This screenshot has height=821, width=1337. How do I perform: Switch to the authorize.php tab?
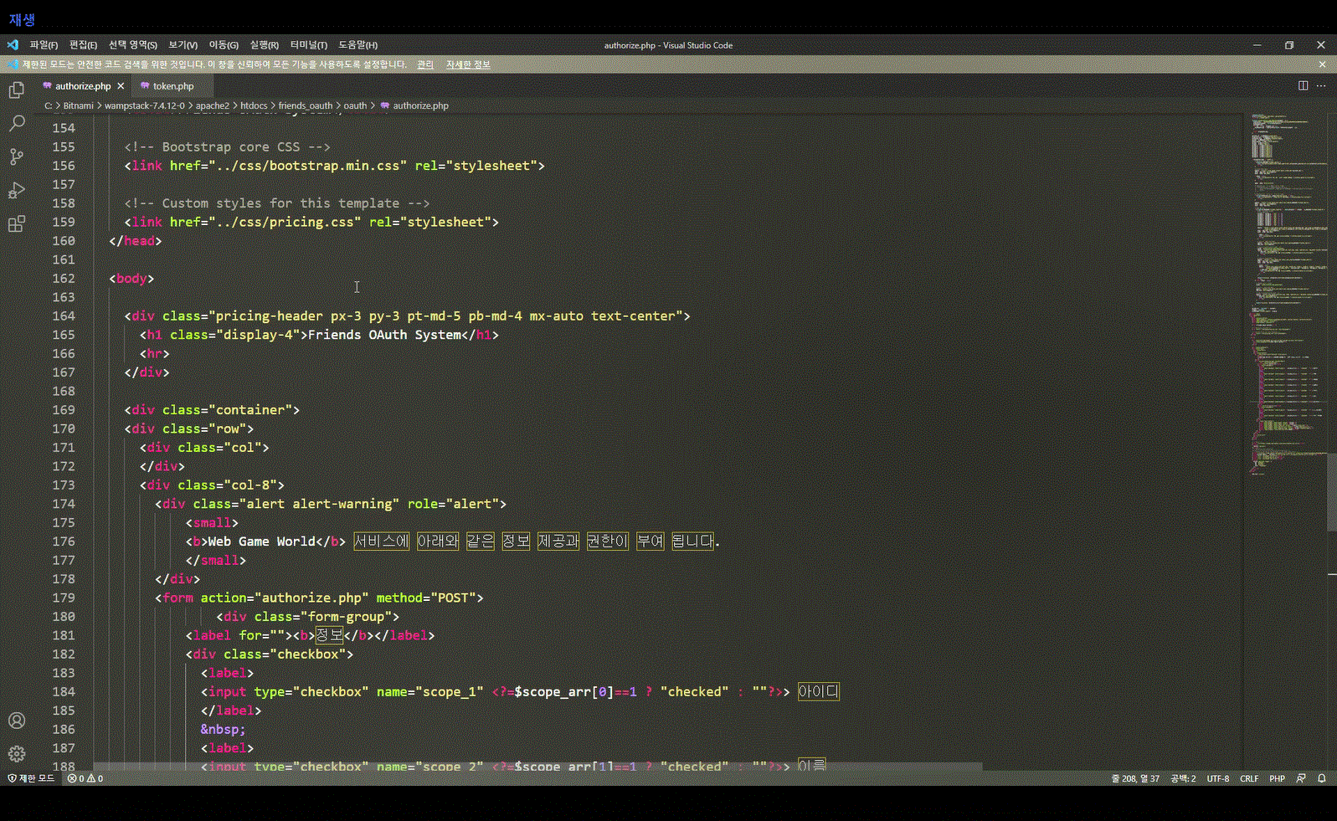(x=83, y=86)
